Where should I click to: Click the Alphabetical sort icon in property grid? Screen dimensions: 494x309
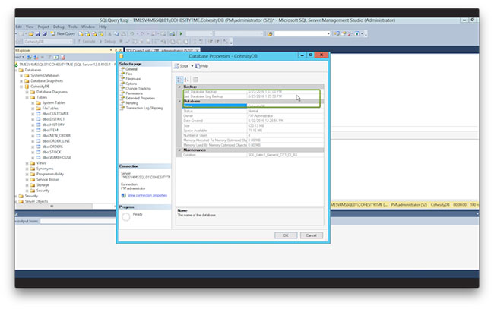point(185,78)
